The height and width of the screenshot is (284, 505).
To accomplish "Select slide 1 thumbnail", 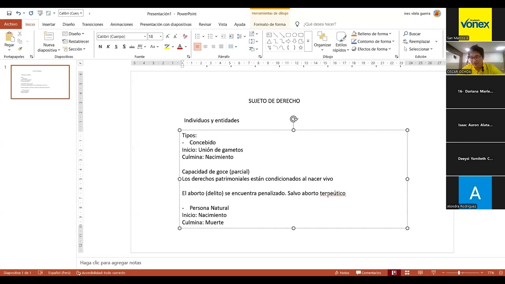I will point(40,82).
